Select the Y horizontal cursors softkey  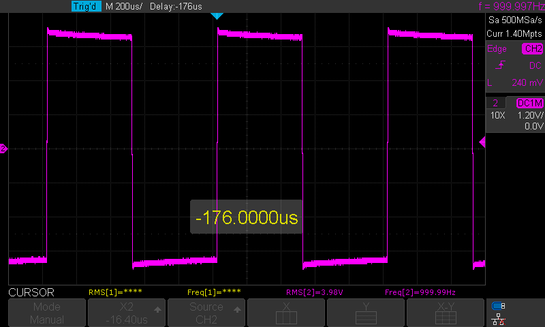366,313
